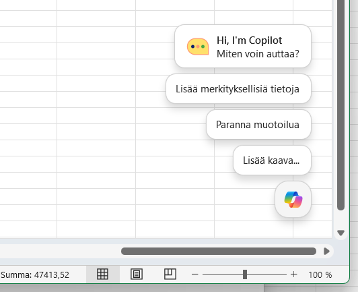Viewport: 358px width, 292px height.
Task: Zoom out with the minus button
Action: click(194, 274)
